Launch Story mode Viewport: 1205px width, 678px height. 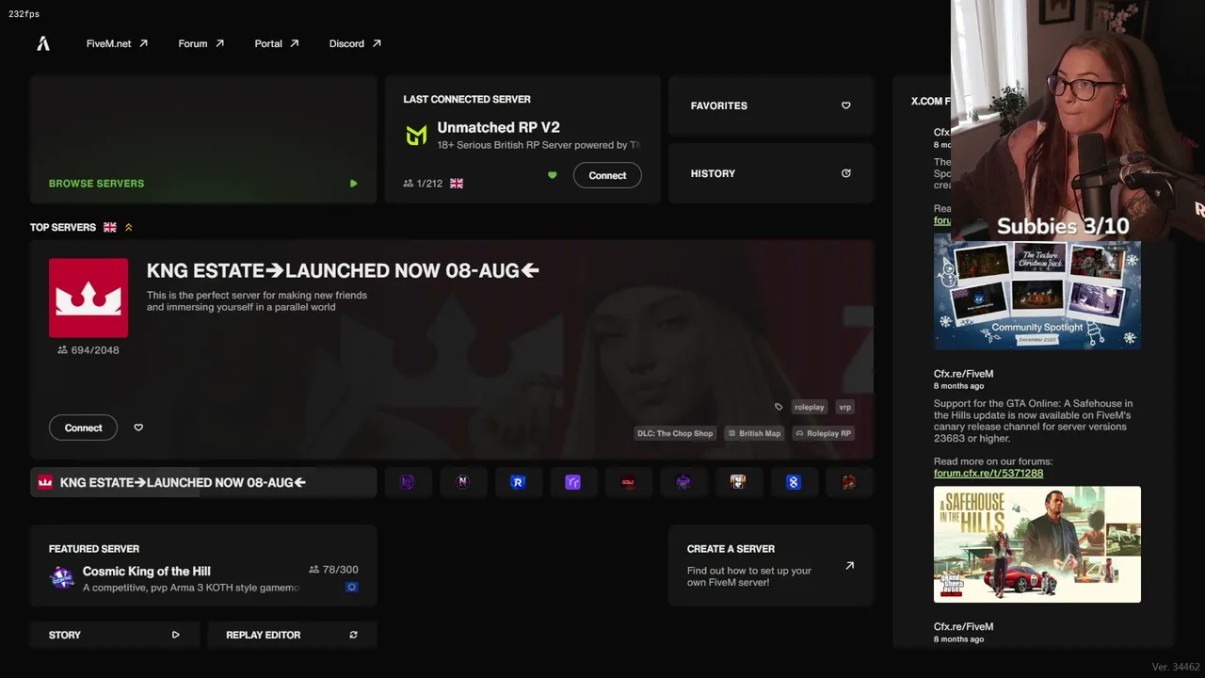pos(115,635)
